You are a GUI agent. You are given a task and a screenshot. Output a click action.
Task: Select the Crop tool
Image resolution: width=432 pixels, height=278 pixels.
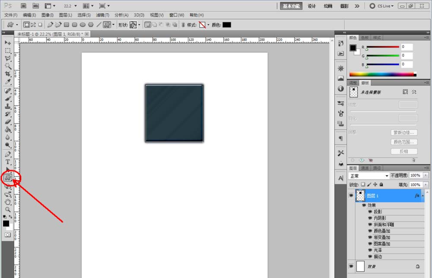tap(8, 74)
